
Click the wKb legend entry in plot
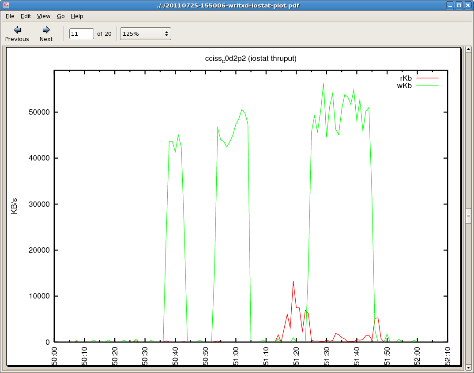point(418,86)
